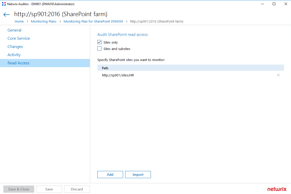Switch to Core Service section
The height and width of the screenshot is (194, 291).
tap(19, 38)
